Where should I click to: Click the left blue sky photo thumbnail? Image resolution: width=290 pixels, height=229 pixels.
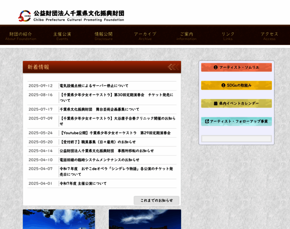click(x=59, y=219)
